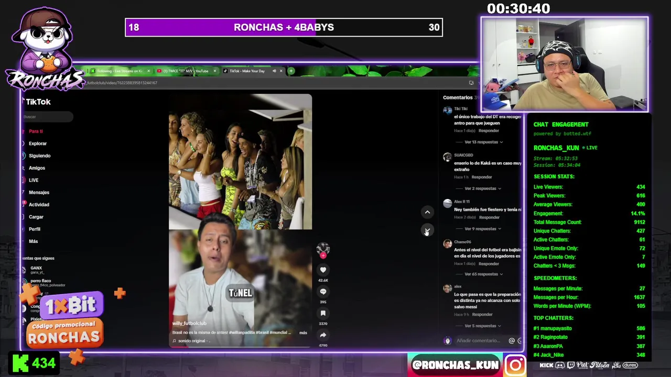This screenshot has width=671, height=377.
Task: Click the streamer webcam feed
Action: [565, 64]
